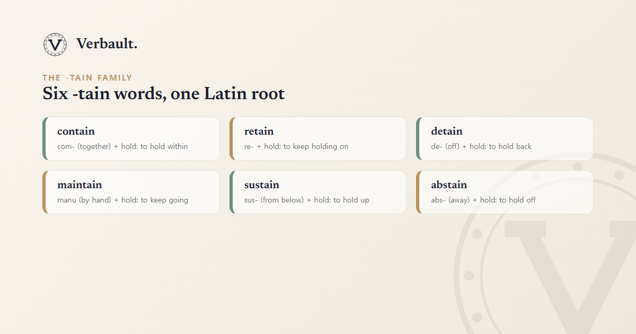This screenshot has width=636, height=334.
Task: Open the 'contain' word card title
Action: pos(76,131)
